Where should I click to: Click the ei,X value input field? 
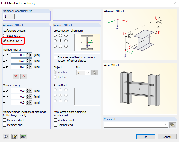[18, 55]
